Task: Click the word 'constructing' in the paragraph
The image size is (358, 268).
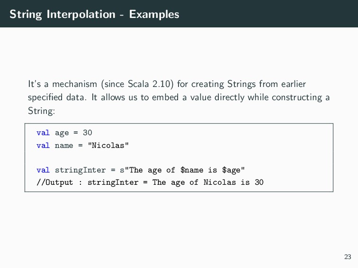Action: 297,97
